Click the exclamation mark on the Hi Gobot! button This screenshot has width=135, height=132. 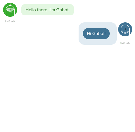click(x=105, y=34)
